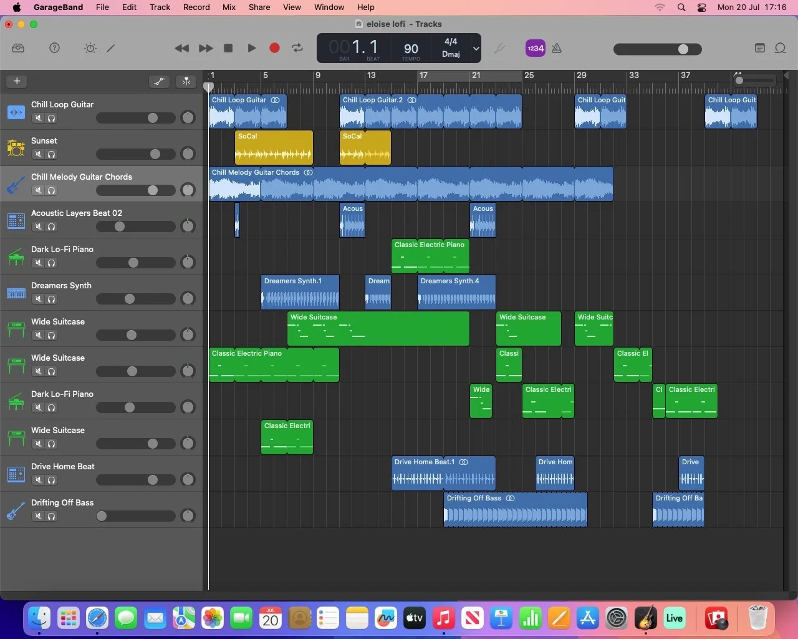
Task: Open Freeform from the Dock
Action: click(386, 618)
